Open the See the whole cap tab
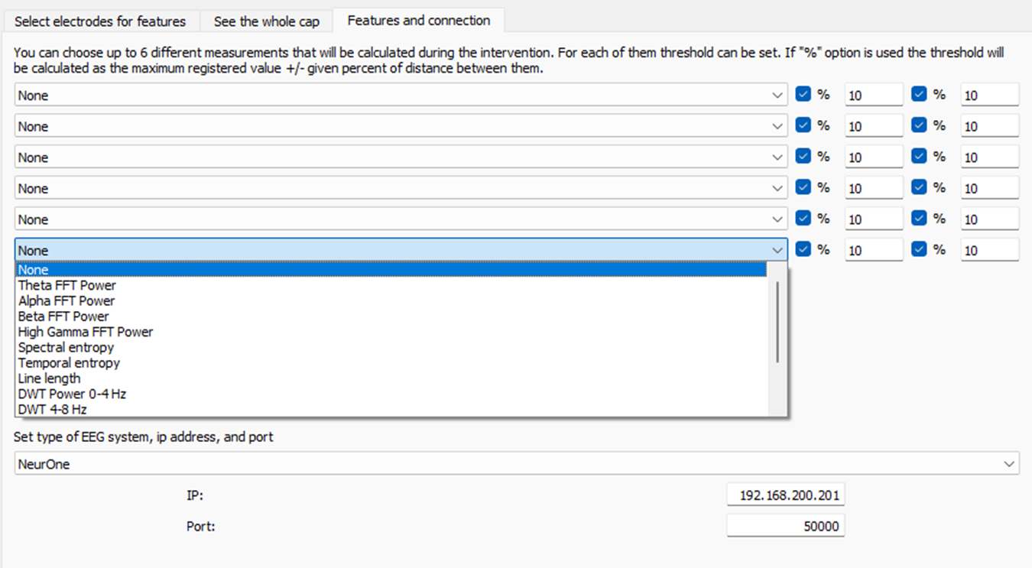Screen dimensions: 1032x568 [266, 21]
